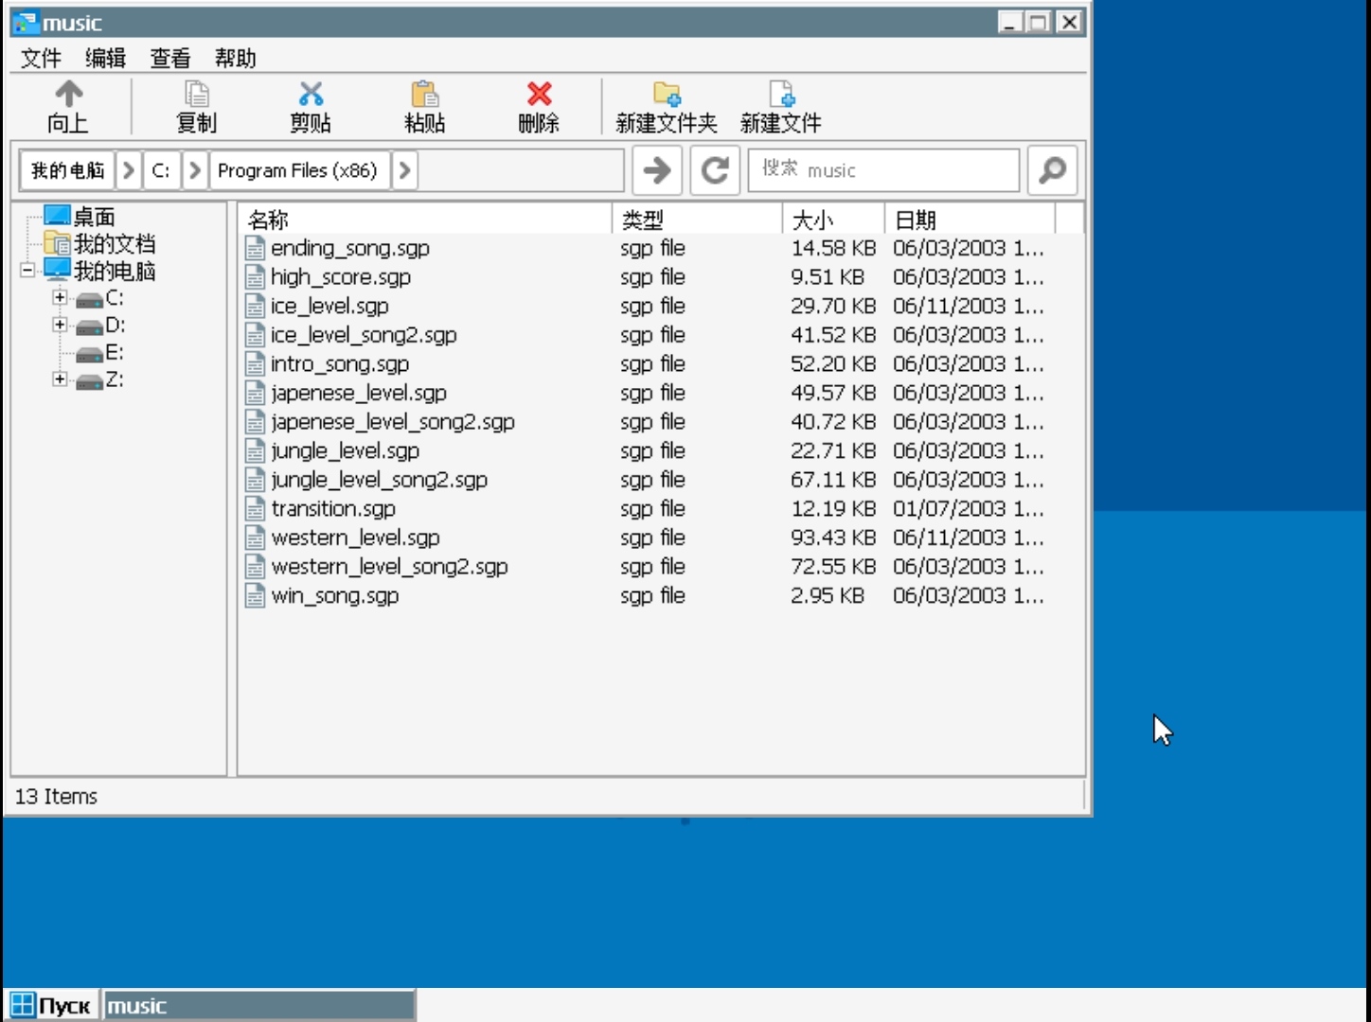This screenshot has width=1371, height=1022.
Task: Select the file icon of ending_song.sgp
Action: tap(255, 248)
